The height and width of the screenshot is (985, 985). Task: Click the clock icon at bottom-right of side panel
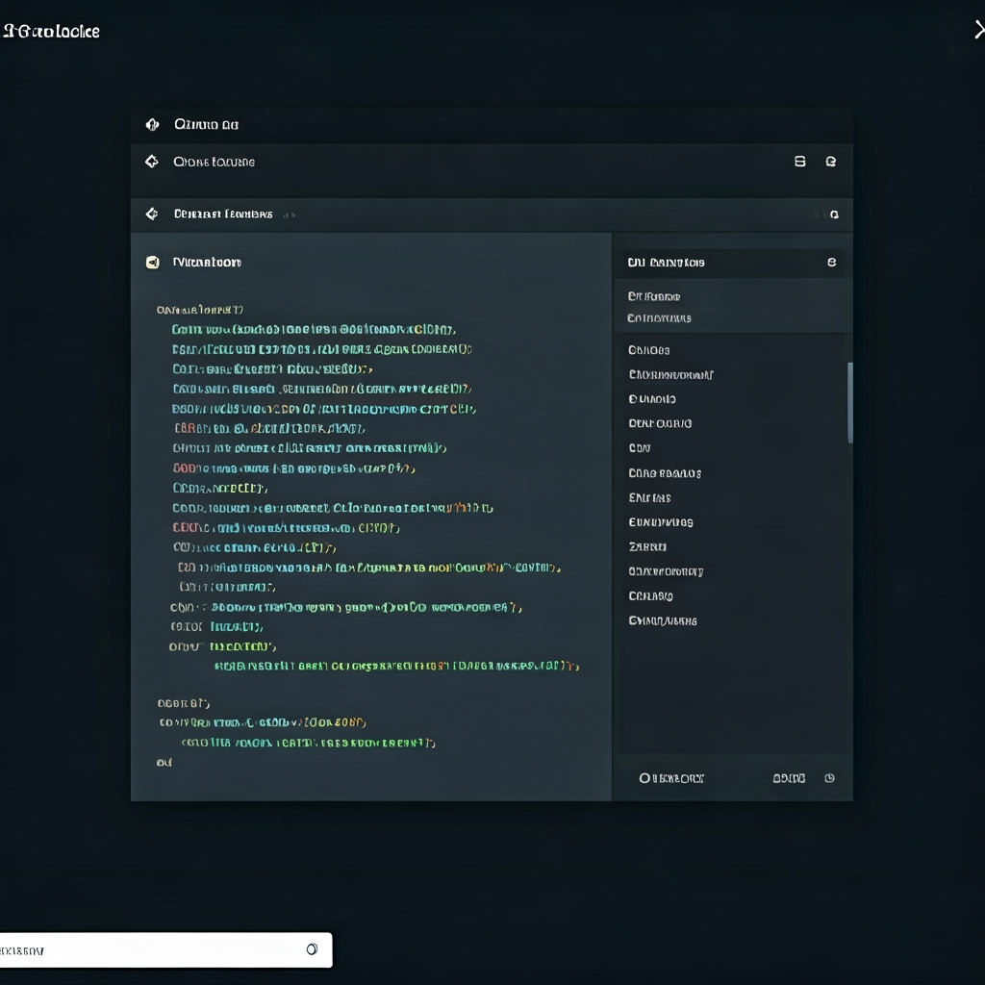829,778
